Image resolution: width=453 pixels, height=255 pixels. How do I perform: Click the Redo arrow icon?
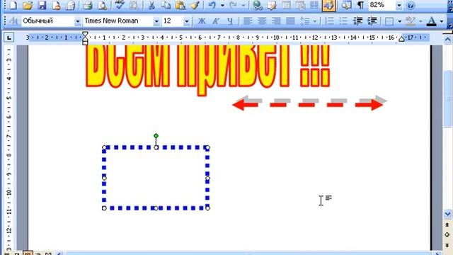pos(233,5)
